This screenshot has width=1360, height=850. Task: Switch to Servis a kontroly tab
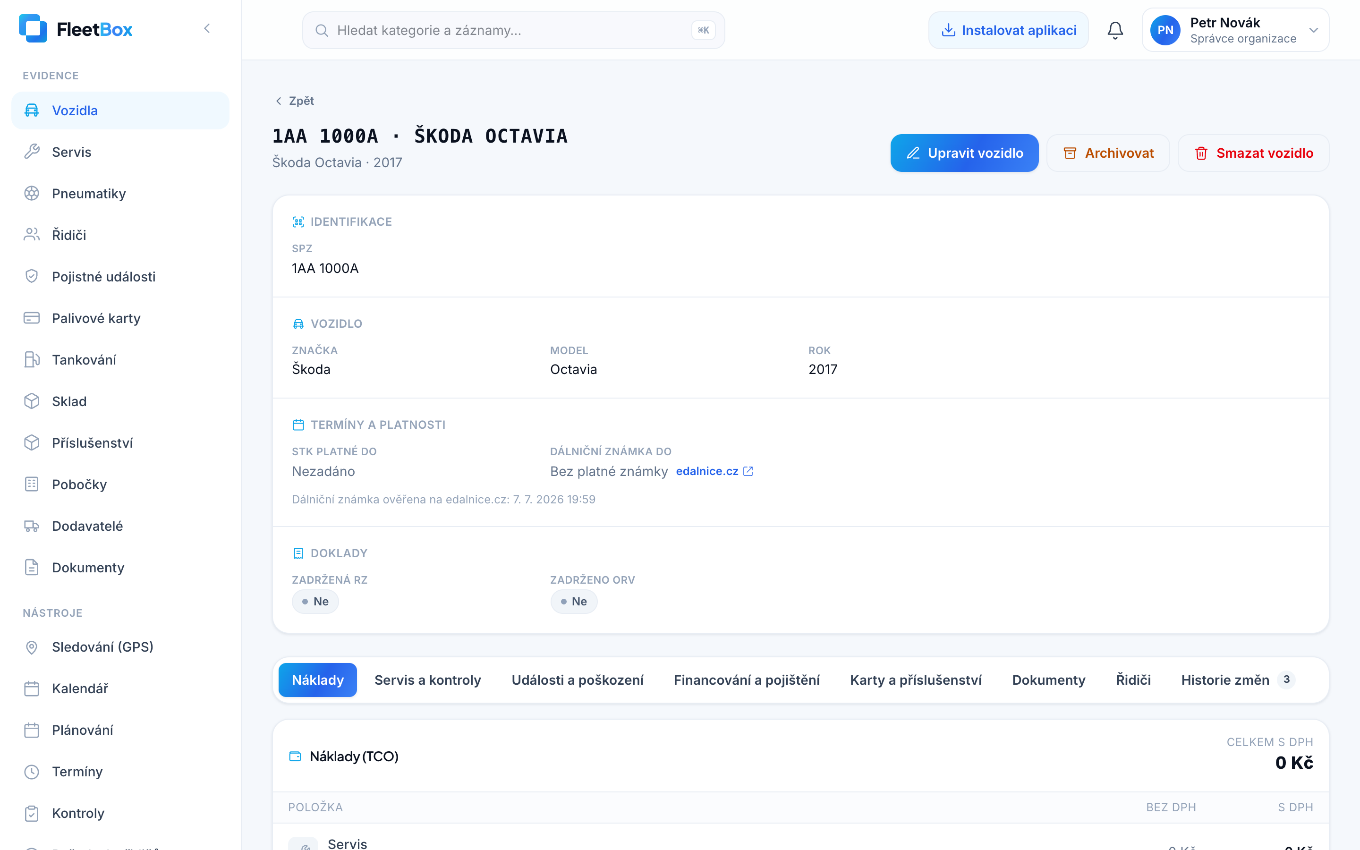(428, 680)
